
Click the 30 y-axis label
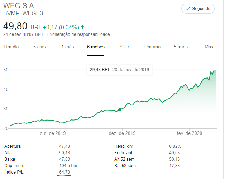pyautogui.click(x=6, y=109)
